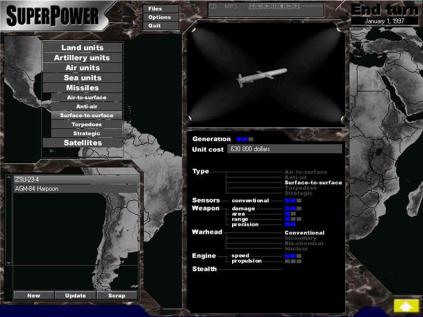This screenshot has height=317, width=423.
Task: Adjust the weapon range level bar
Action: tap(293, 219)
